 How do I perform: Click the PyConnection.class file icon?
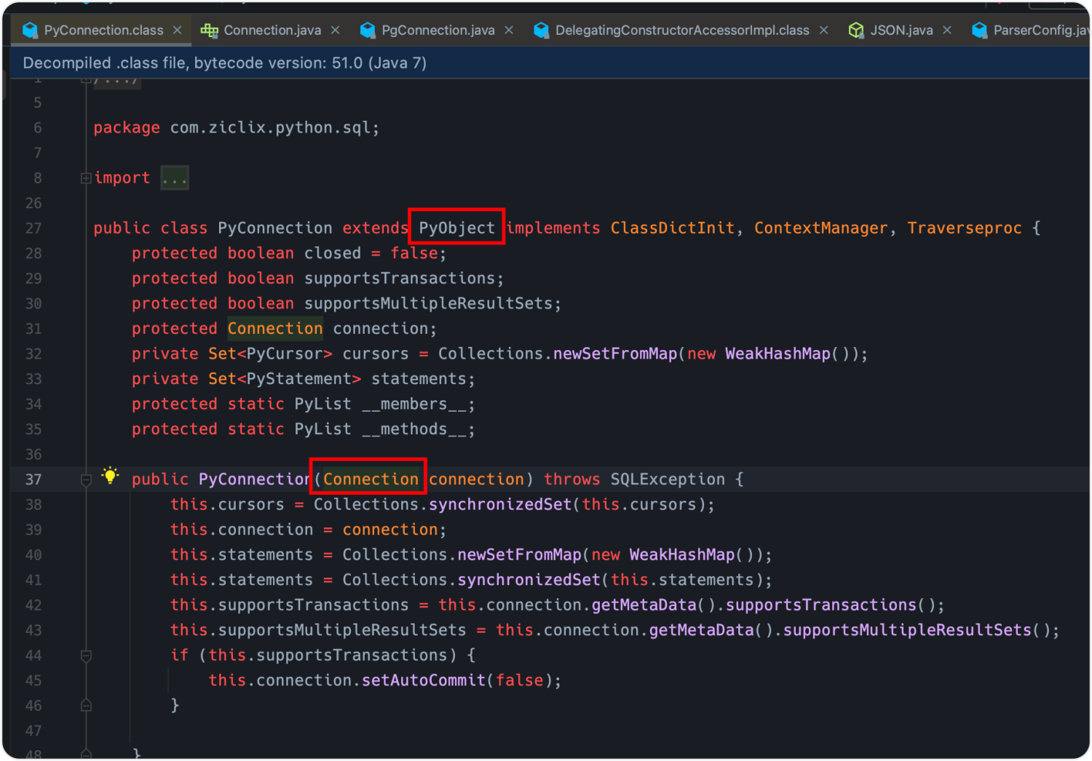pyautogui.click(x=30, y=30)
